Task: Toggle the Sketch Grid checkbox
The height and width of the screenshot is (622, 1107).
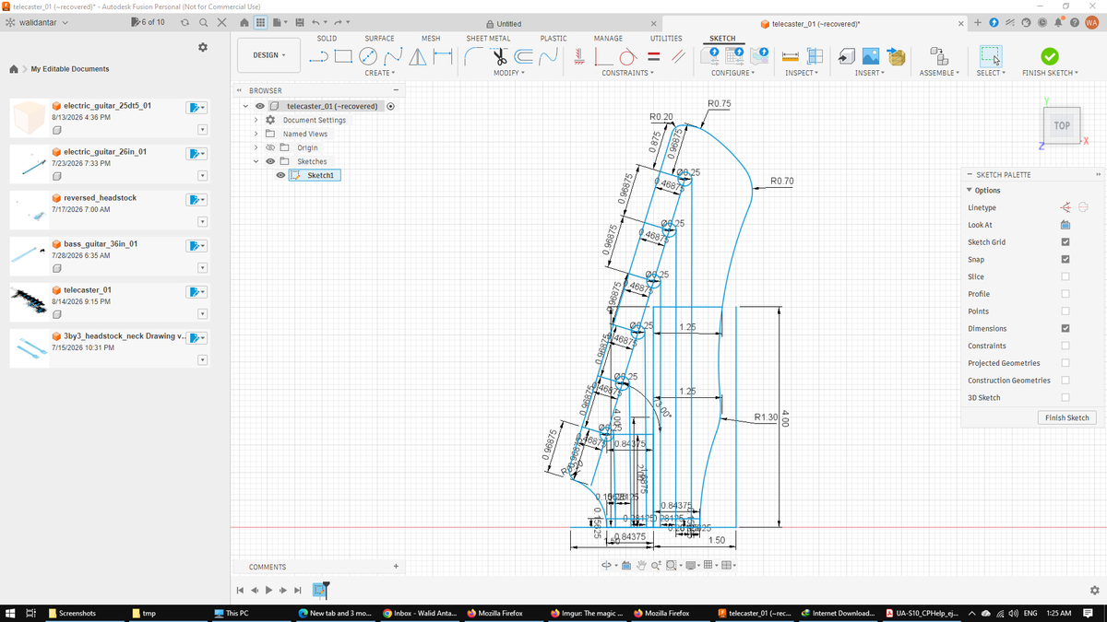Action: pos(1065,242)
